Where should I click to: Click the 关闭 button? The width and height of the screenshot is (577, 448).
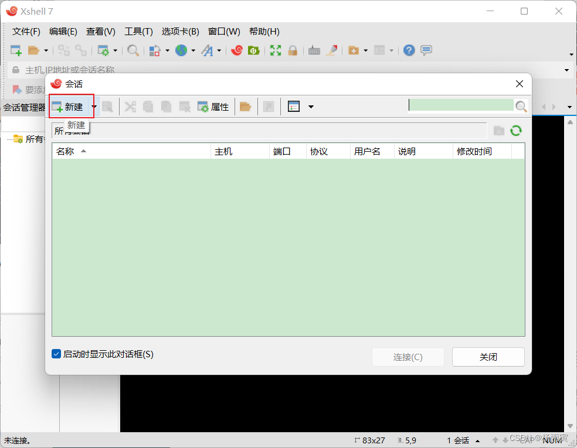[488, 357]
